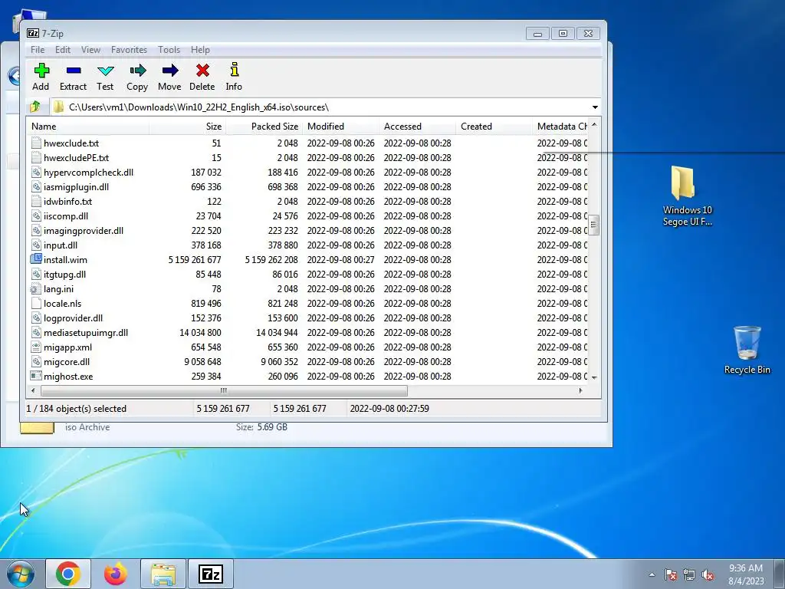
Task: Open the Tools menu
Action: (x=169, y=50)
